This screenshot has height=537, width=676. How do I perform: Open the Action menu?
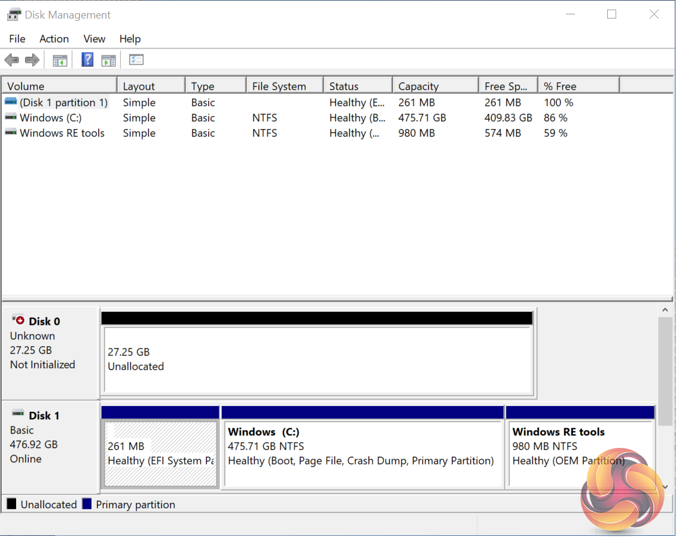coord(54,39)
